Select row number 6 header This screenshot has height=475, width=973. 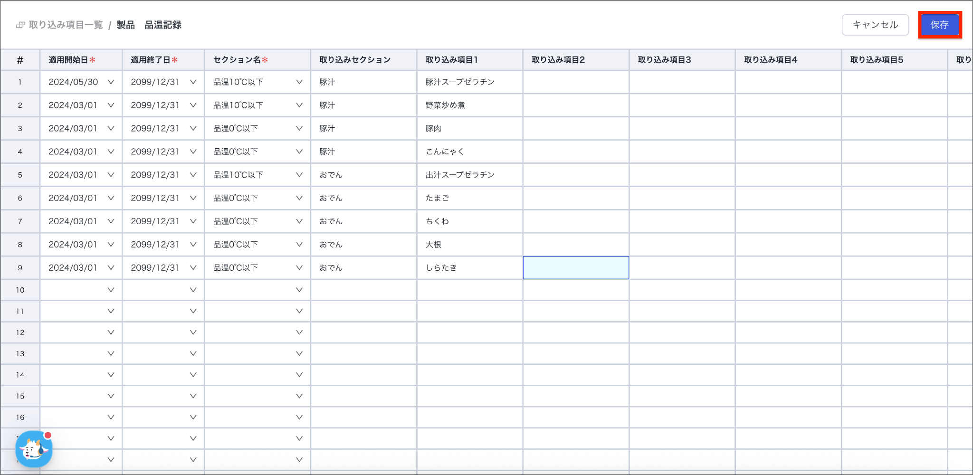20,198
